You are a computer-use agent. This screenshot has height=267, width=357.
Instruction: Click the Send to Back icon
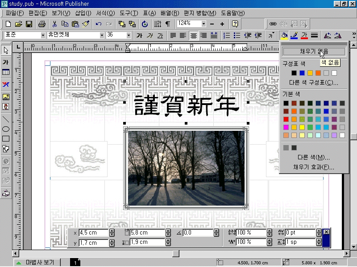pyautogui.click(x=132, y=24)
